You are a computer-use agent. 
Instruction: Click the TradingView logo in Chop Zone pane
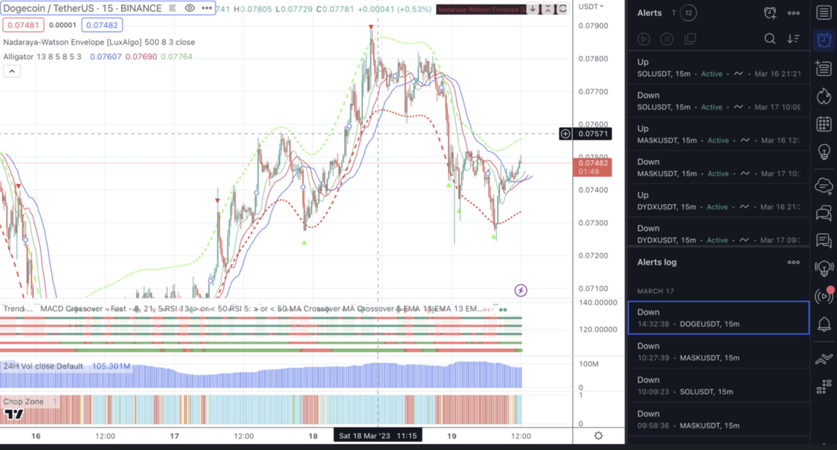coord(13,414)
